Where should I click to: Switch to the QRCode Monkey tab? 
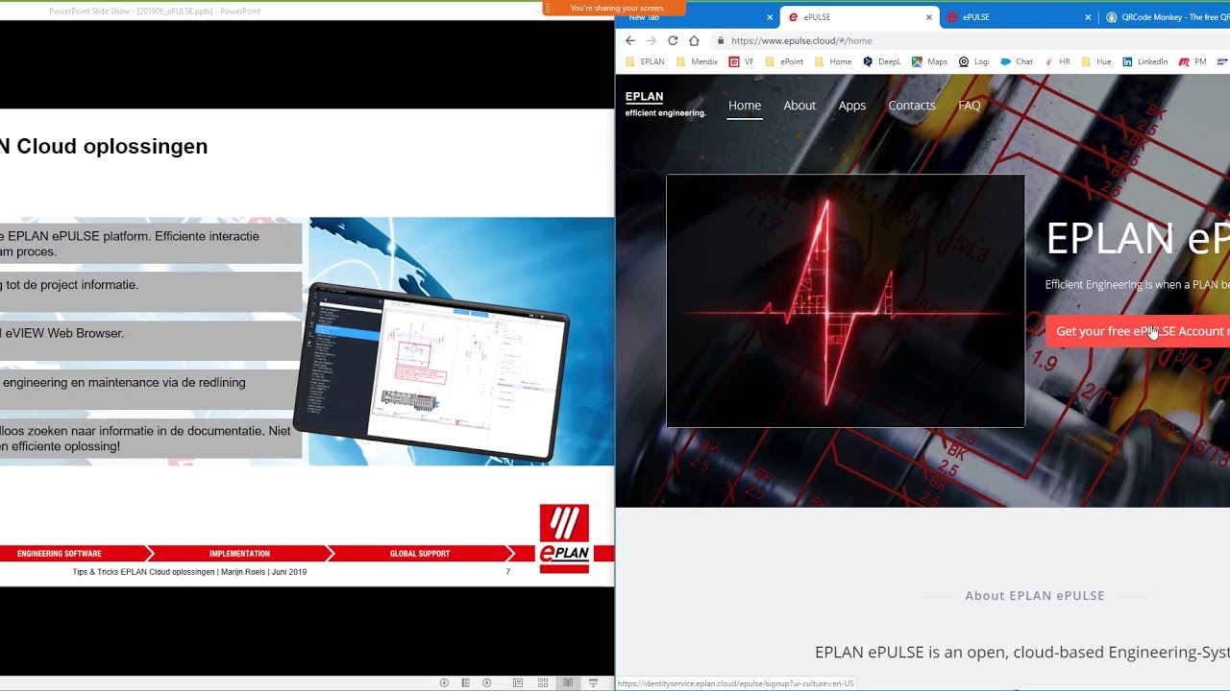(1165, 17)
